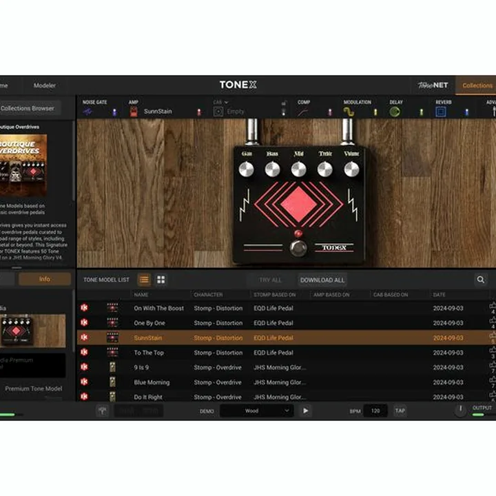Open the Comp curve icon

(302, 112)
